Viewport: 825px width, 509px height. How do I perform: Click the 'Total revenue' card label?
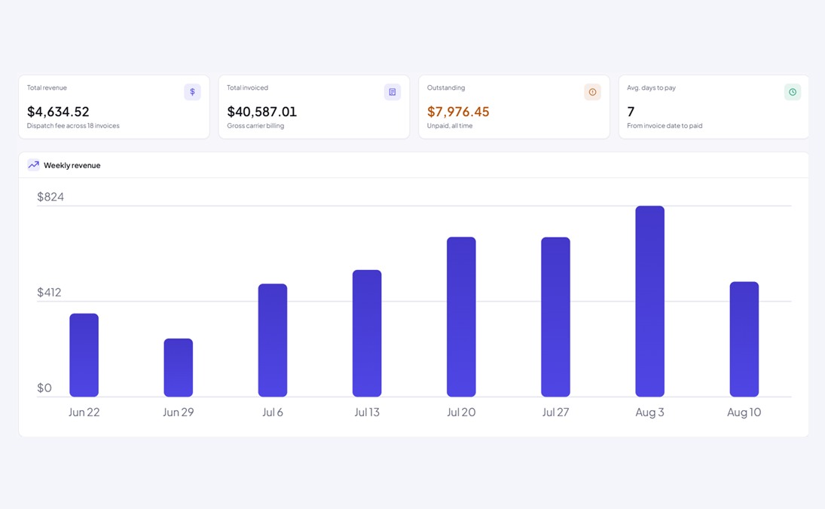[47, 88]
